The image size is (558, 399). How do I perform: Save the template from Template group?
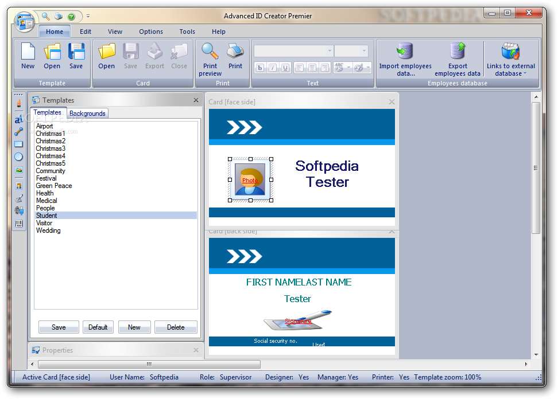(x=76, y=56)
